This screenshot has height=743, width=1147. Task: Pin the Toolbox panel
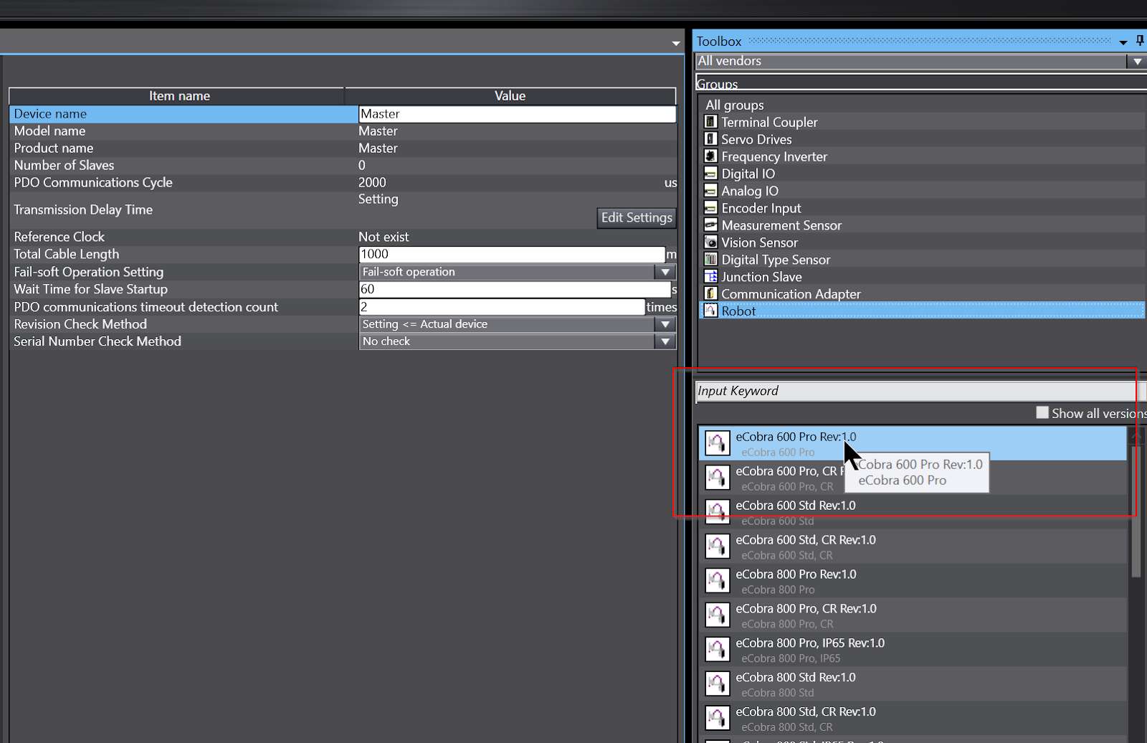(1140, 42)
